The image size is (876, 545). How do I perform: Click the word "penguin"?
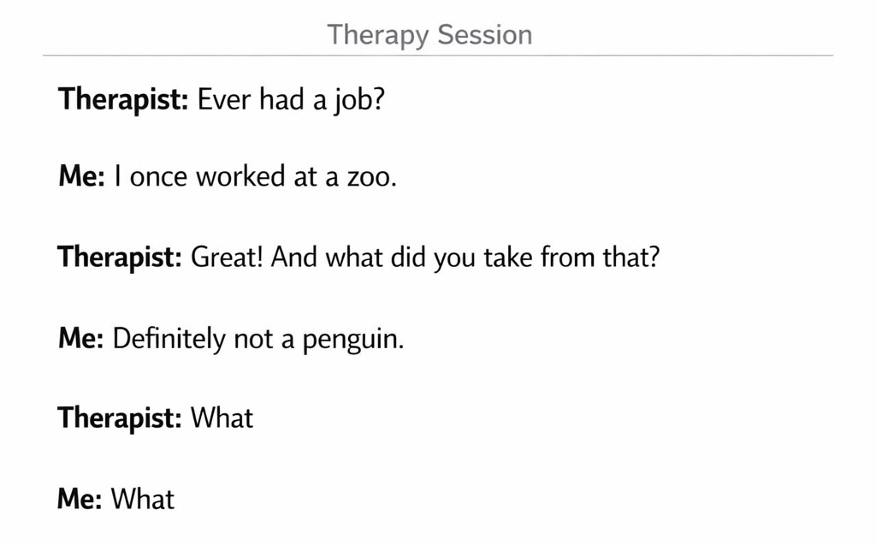352,340
